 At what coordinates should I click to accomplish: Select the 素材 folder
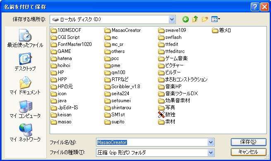pos(167,122)
